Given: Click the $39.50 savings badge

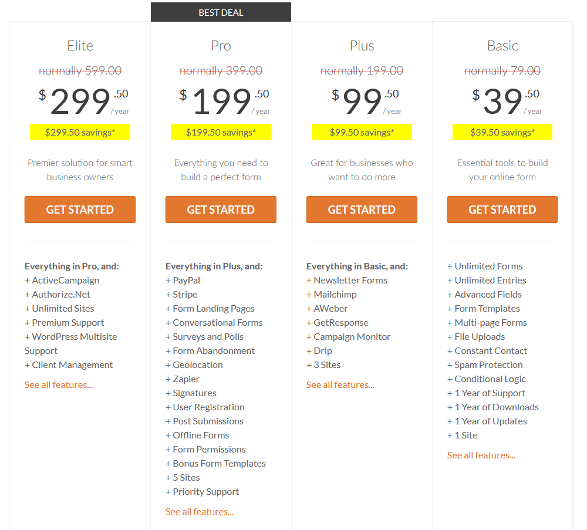Looking at the screenshot, I should point(502,131).
